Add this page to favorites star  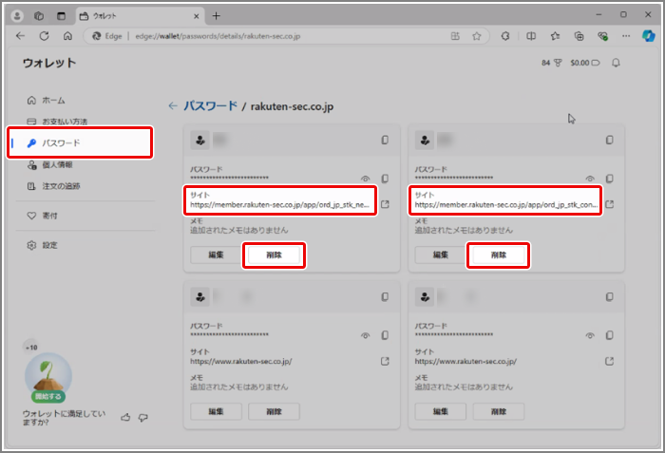tap(477, 36)
